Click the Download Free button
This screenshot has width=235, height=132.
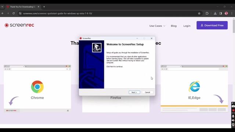[x=212, y=25]
